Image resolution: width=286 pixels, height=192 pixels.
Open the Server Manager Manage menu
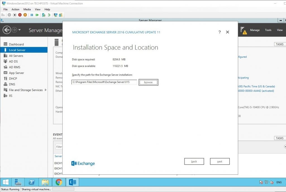coord(255,30)
